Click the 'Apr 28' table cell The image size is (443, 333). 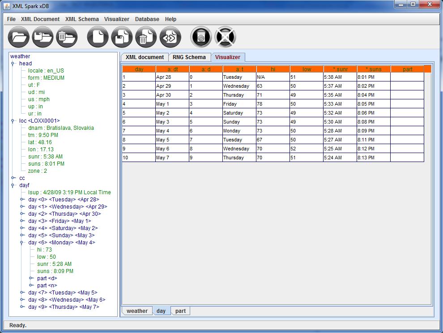coord(172,77)
